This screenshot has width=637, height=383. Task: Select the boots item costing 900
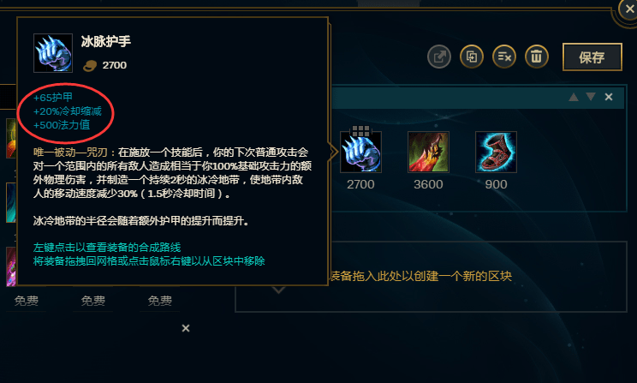(496, 152)
